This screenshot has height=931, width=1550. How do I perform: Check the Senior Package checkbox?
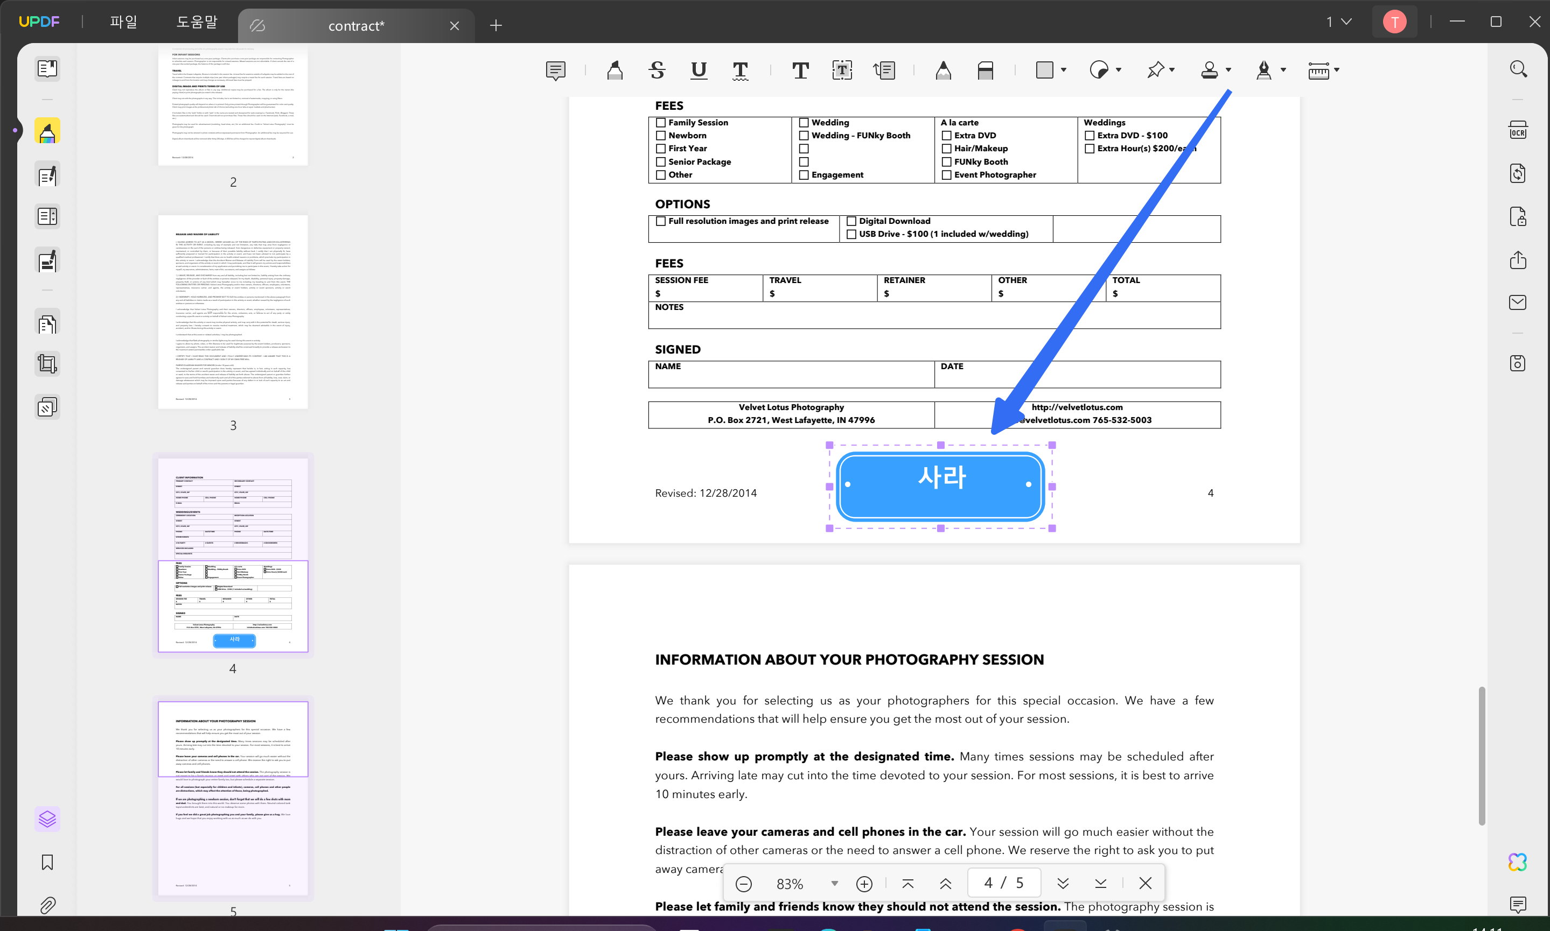point(660,162)
